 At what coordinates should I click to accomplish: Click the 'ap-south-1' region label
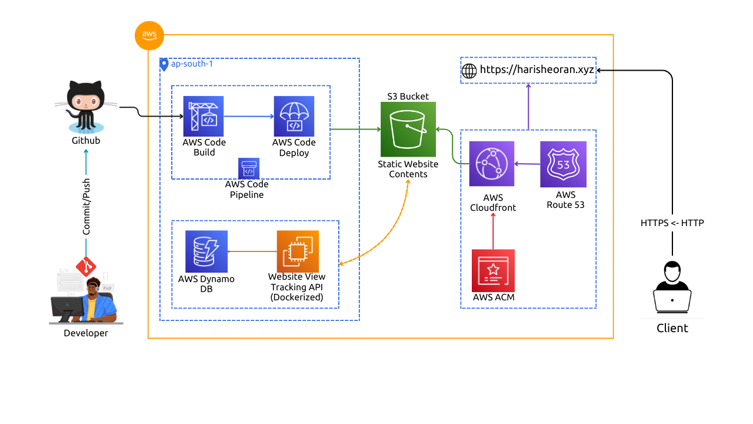pyautogui.click(x=192, y=64)
